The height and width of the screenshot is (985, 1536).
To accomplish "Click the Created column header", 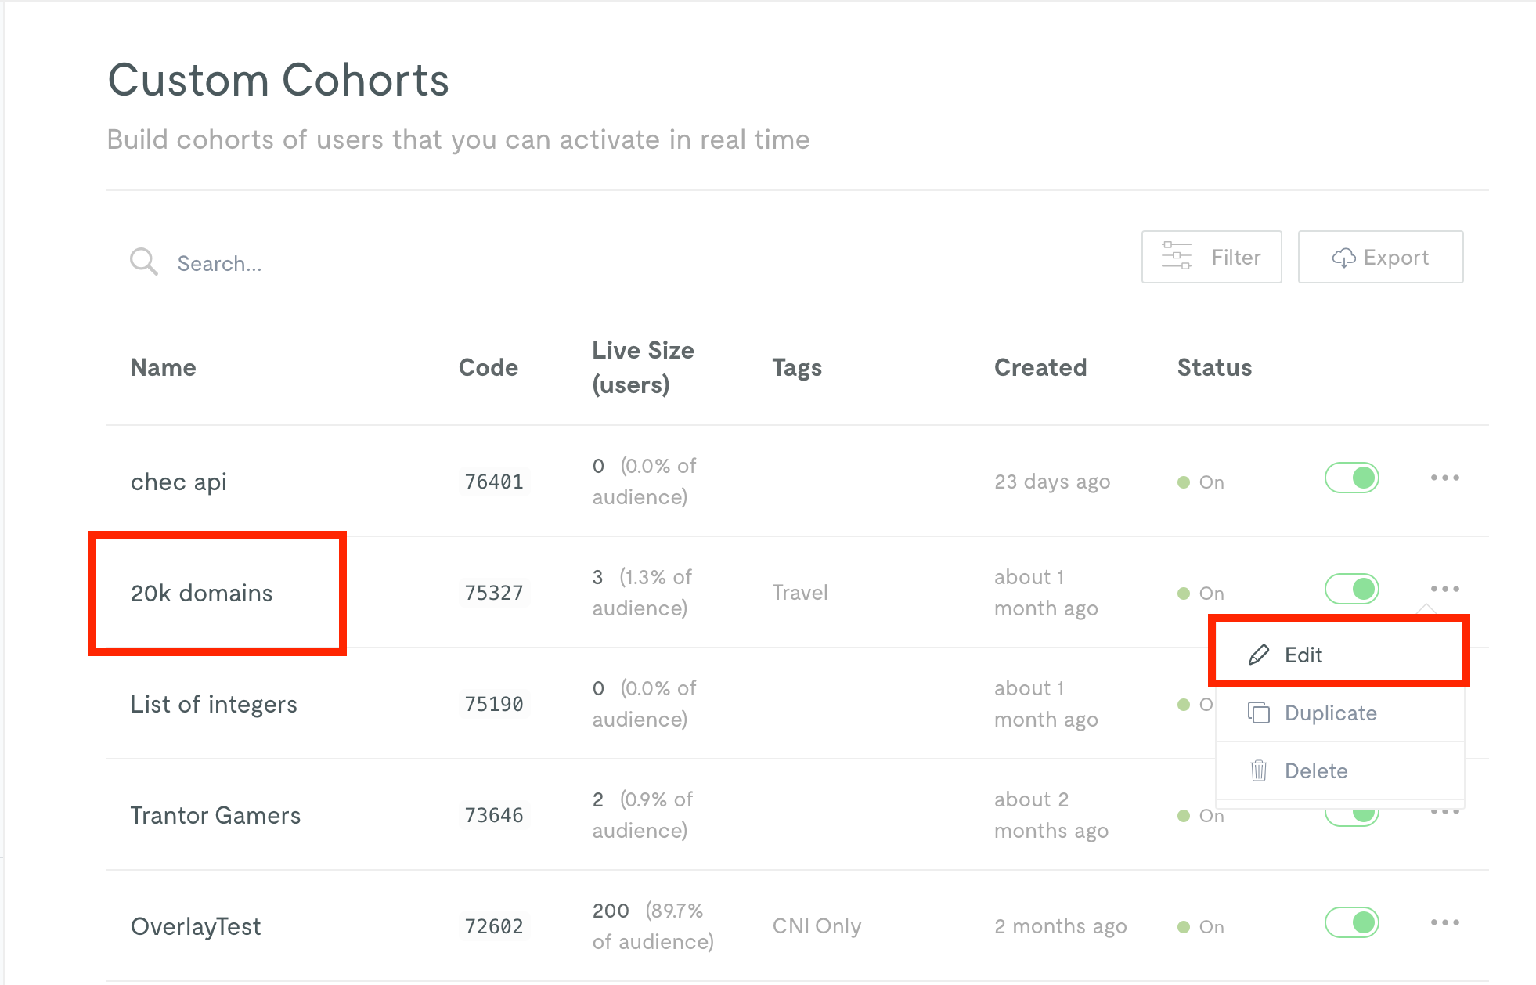I will [x=1040, y=367].
